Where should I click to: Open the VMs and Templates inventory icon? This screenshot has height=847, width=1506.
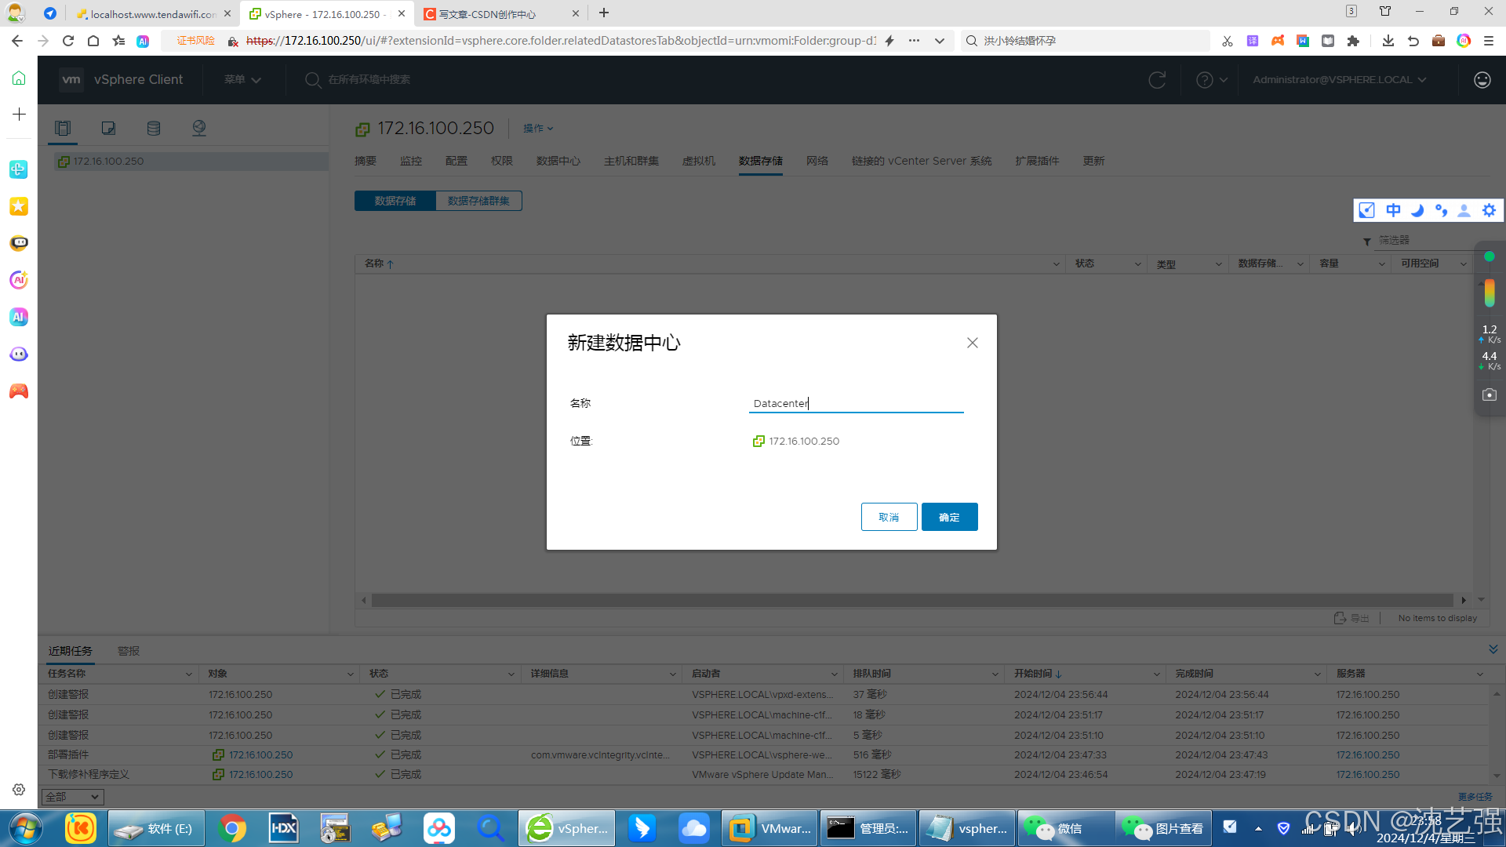click(x=108, y=128)
